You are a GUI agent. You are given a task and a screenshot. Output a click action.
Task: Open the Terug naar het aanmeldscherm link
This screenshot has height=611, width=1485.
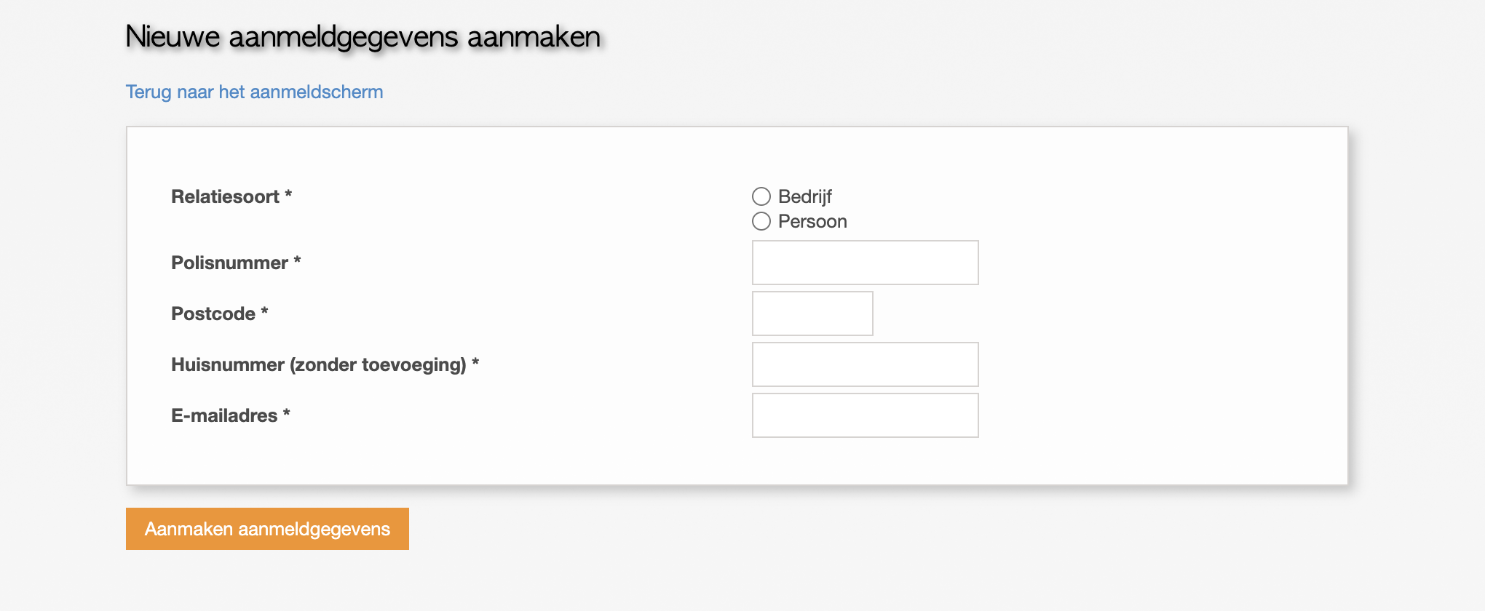tap(254, 92)
